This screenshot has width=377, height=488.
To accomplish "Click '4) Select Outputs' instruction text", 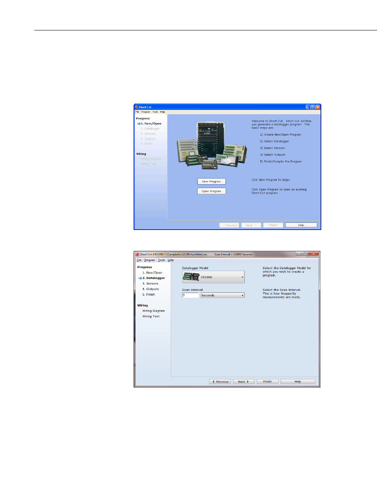I will (272, 155).
